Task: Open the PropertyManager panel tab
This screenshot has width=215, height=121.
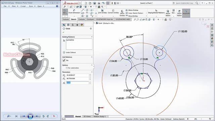Action: click(x=68, y=25)
